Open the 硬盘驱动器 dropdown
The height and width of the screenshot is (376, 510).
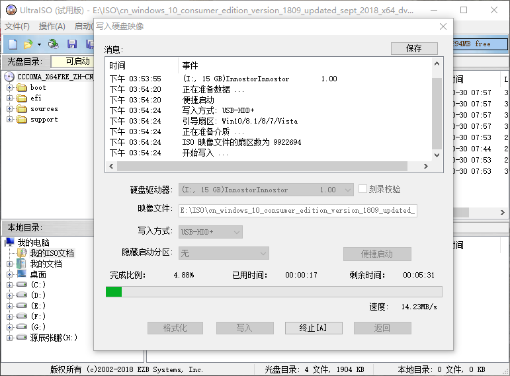tap(266, 190)
